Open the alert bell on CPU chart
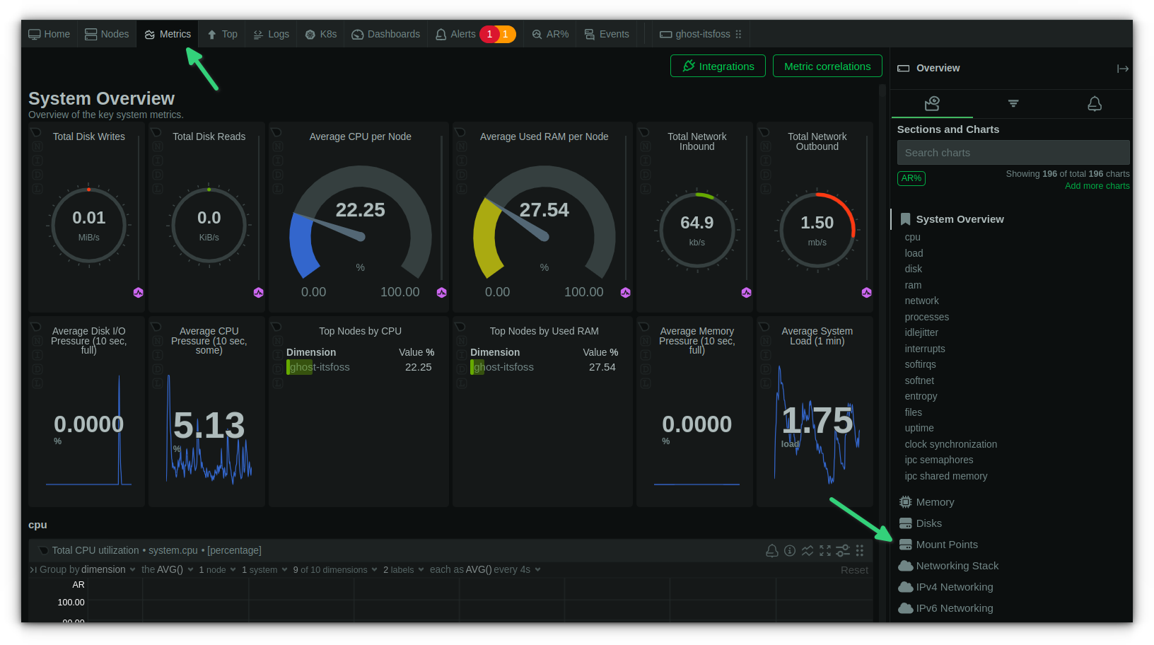The image size is (1154, 645). [x=772, y=550]
